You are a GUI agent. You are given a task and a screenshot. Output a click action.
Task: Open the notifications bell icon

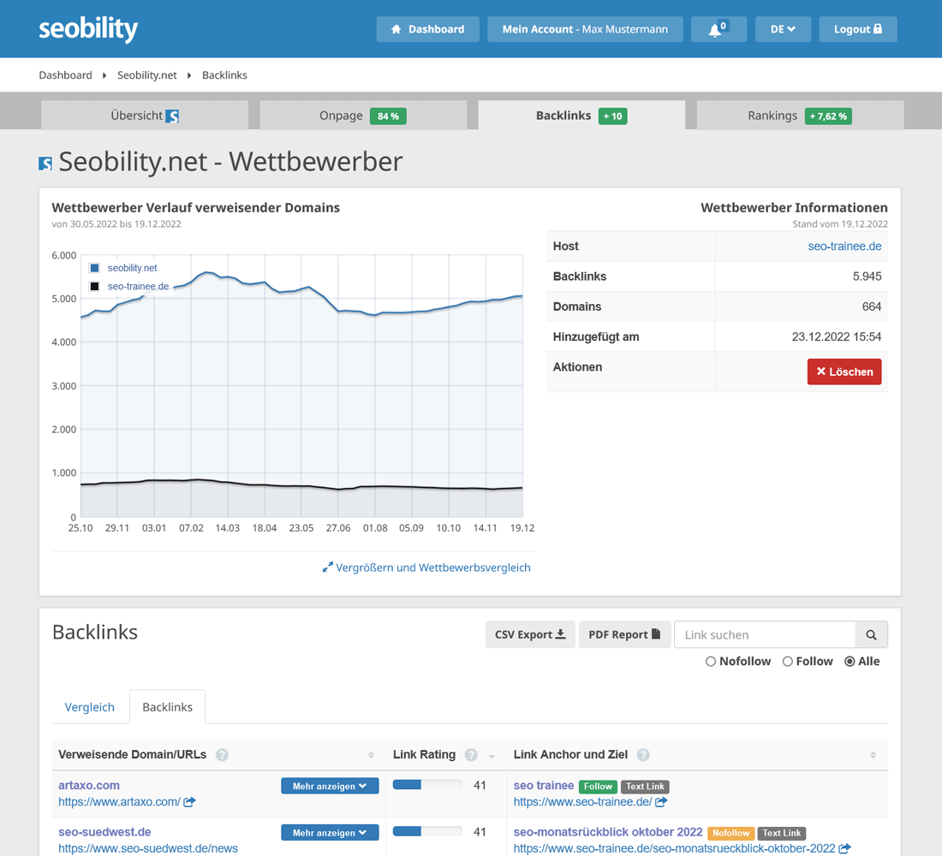coord(718,29)
